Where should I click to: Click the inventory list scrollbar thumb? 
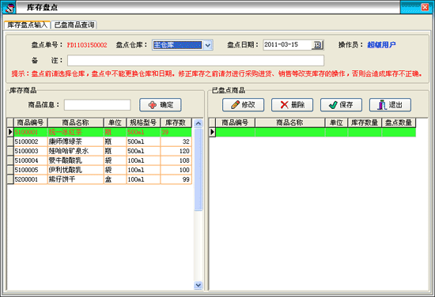[198, 169]
